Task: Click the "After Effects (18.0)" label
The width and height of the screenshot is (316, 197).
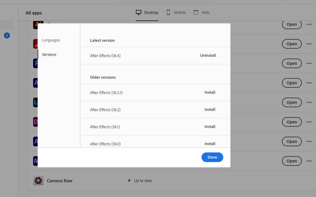Action: click(x=105, y=144)
